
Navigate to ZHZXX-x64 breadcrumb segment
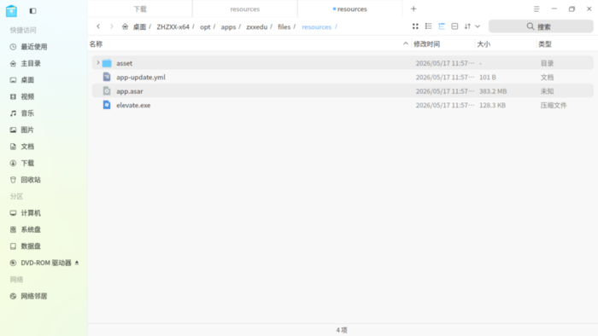pos(173,27)
